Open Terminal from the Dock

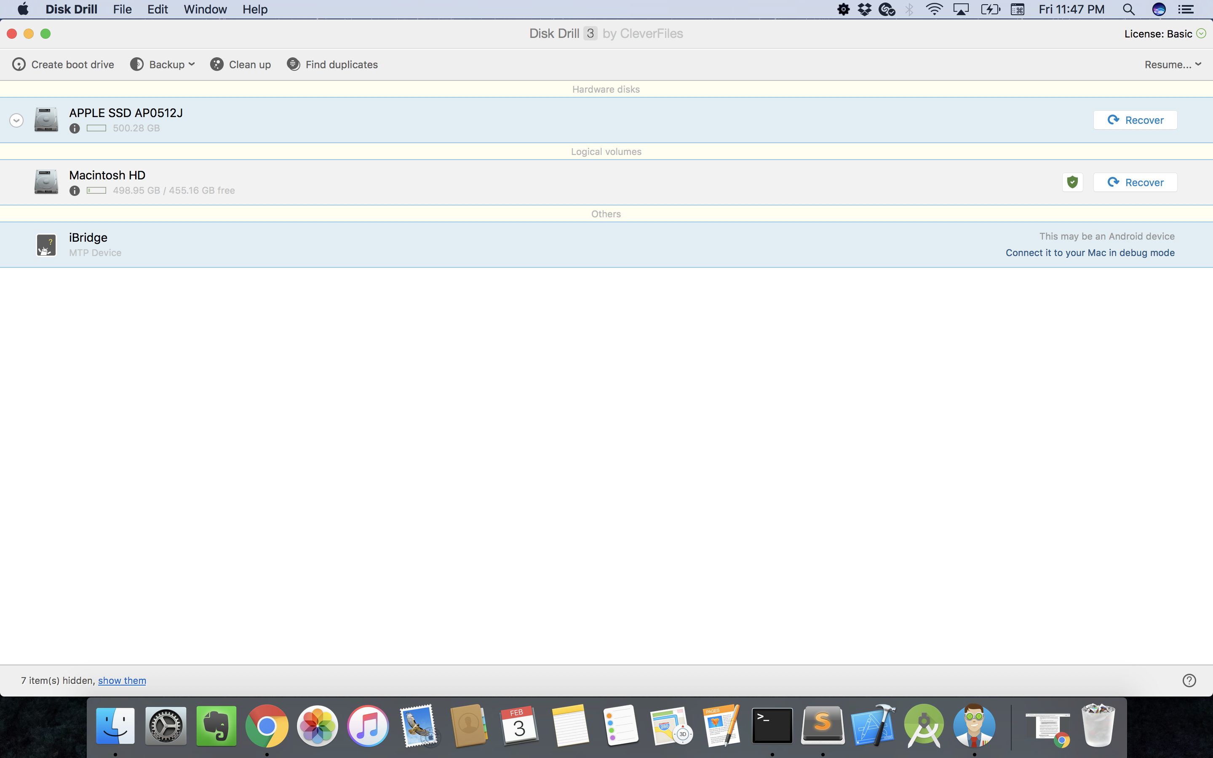point(772,726)
